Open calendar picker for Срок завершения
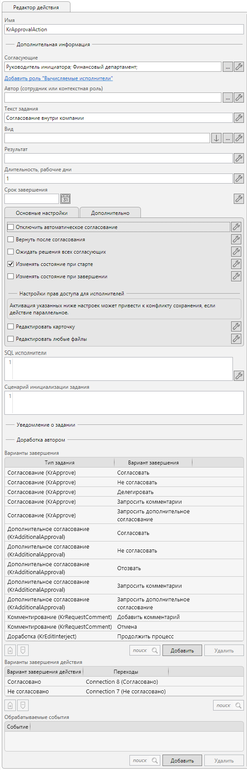 coord(65,199)
